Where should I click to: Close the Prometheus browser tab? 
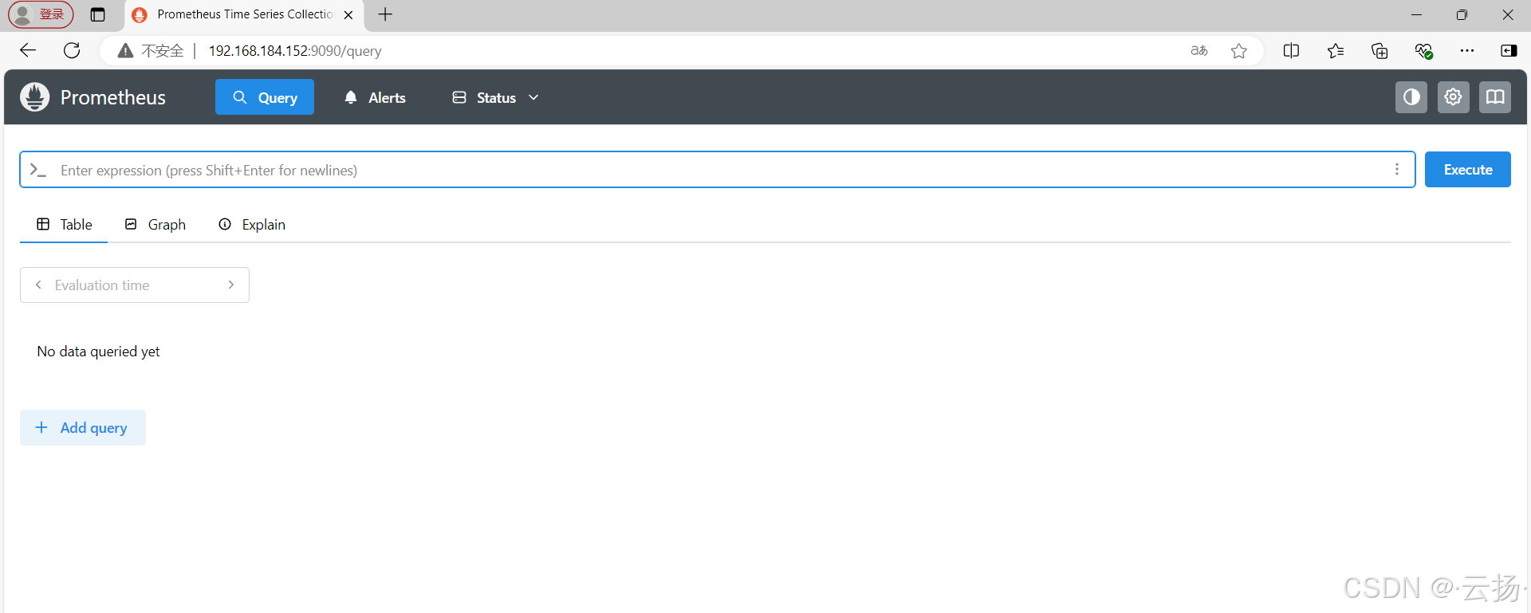[x=348, y=14]
